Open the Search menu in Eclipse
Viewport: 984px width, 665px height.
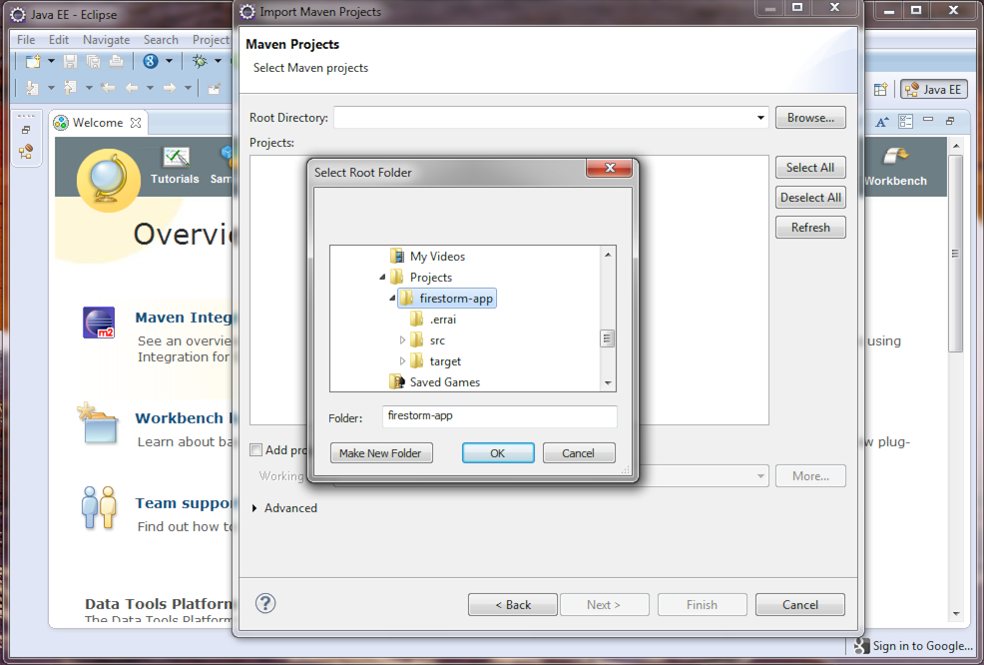[161, 40]
